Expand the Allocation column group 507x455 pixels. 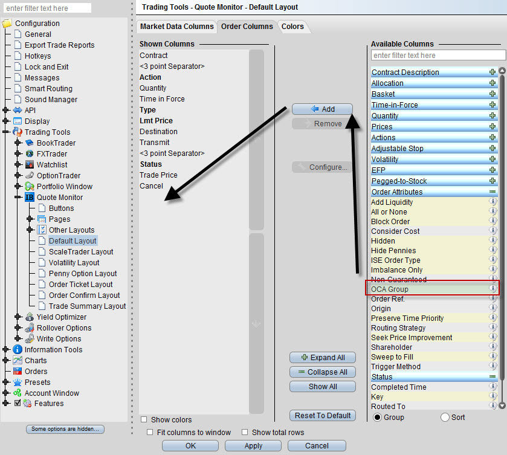coord(492,83)
